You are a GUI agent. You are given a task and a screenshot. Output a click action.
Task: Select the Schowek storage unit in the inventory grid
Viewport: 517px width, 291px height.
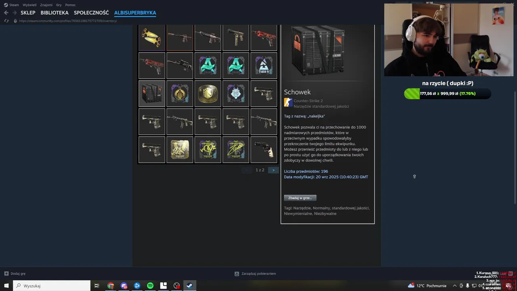click(152, 94)
